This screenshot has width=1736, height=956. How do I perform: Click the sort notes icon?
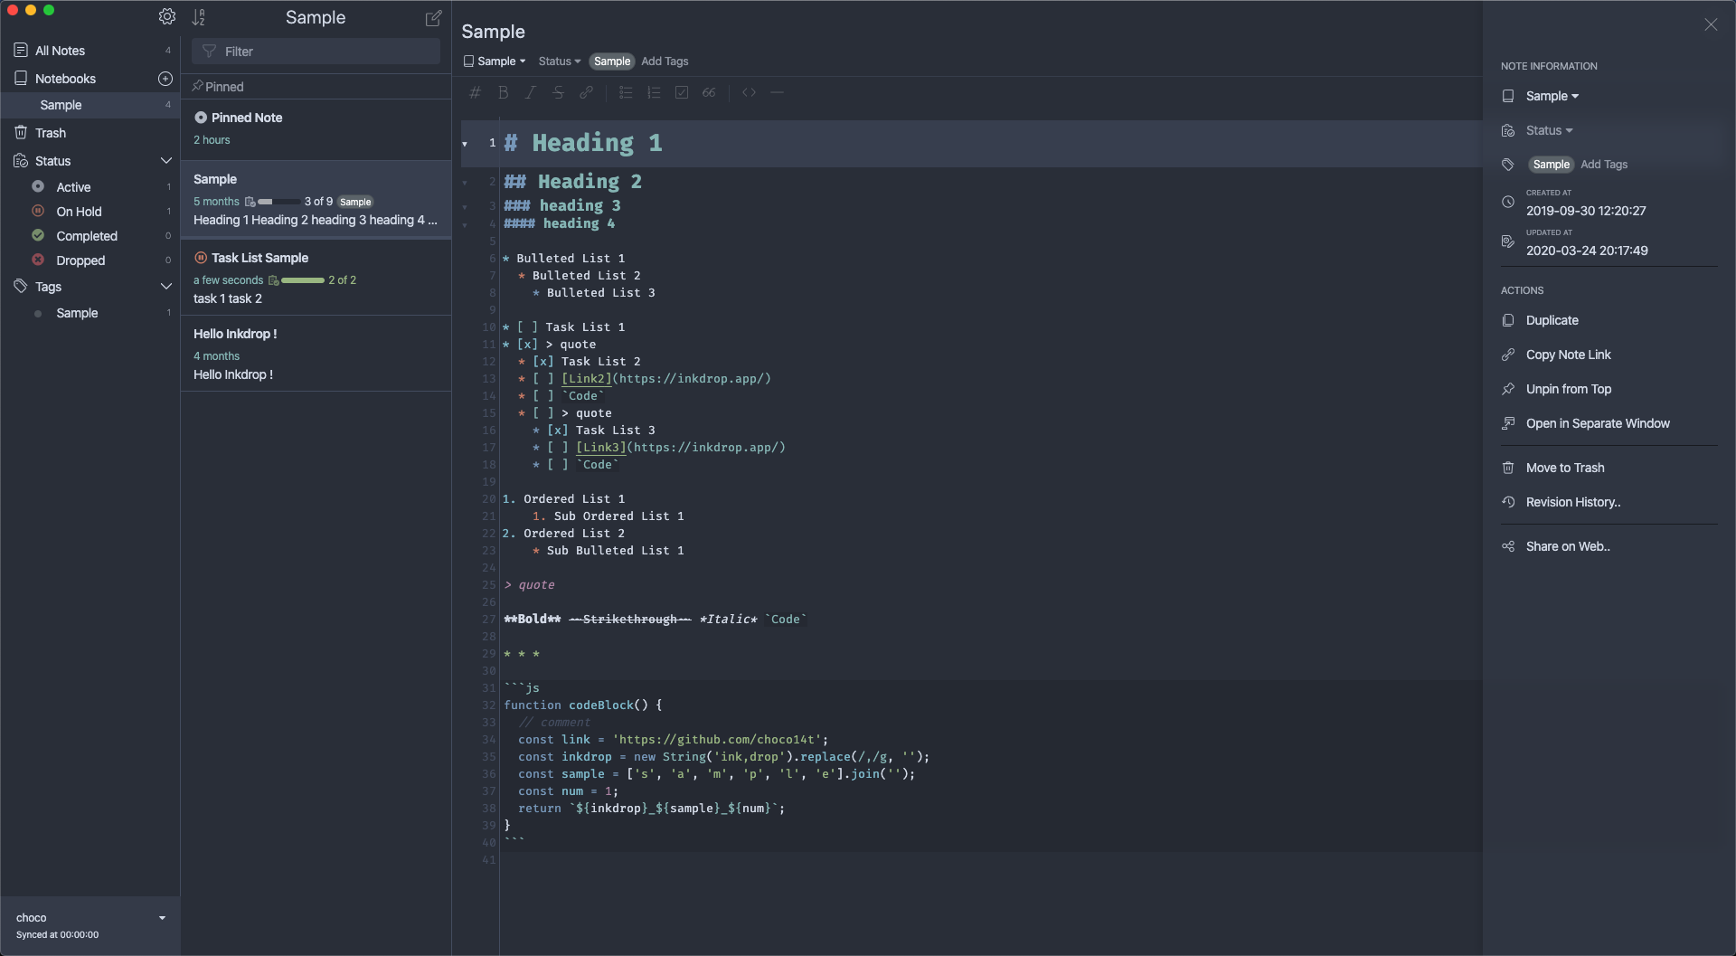pyautogui.click(x=199, y=17)
